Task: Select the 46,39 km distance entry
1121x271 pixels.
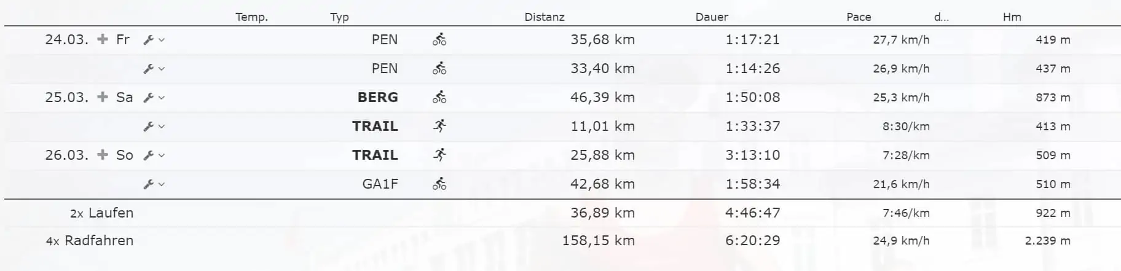Action: pyautogui.click(x=602, y=97)
